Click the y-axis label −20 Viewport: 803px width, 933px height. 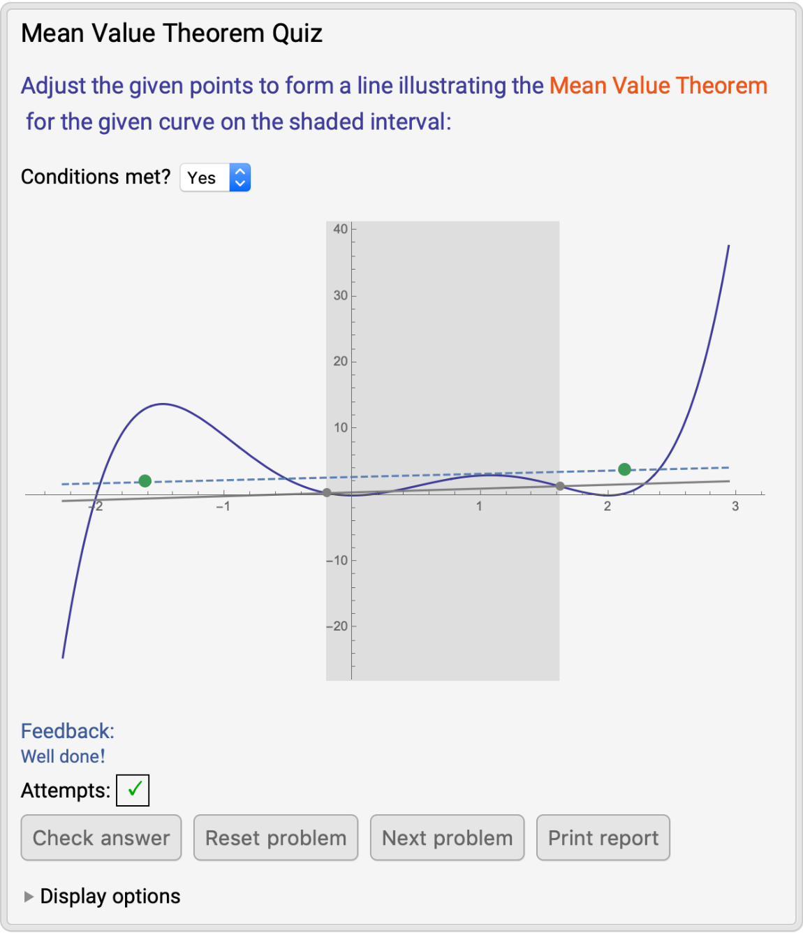point(337,626)
